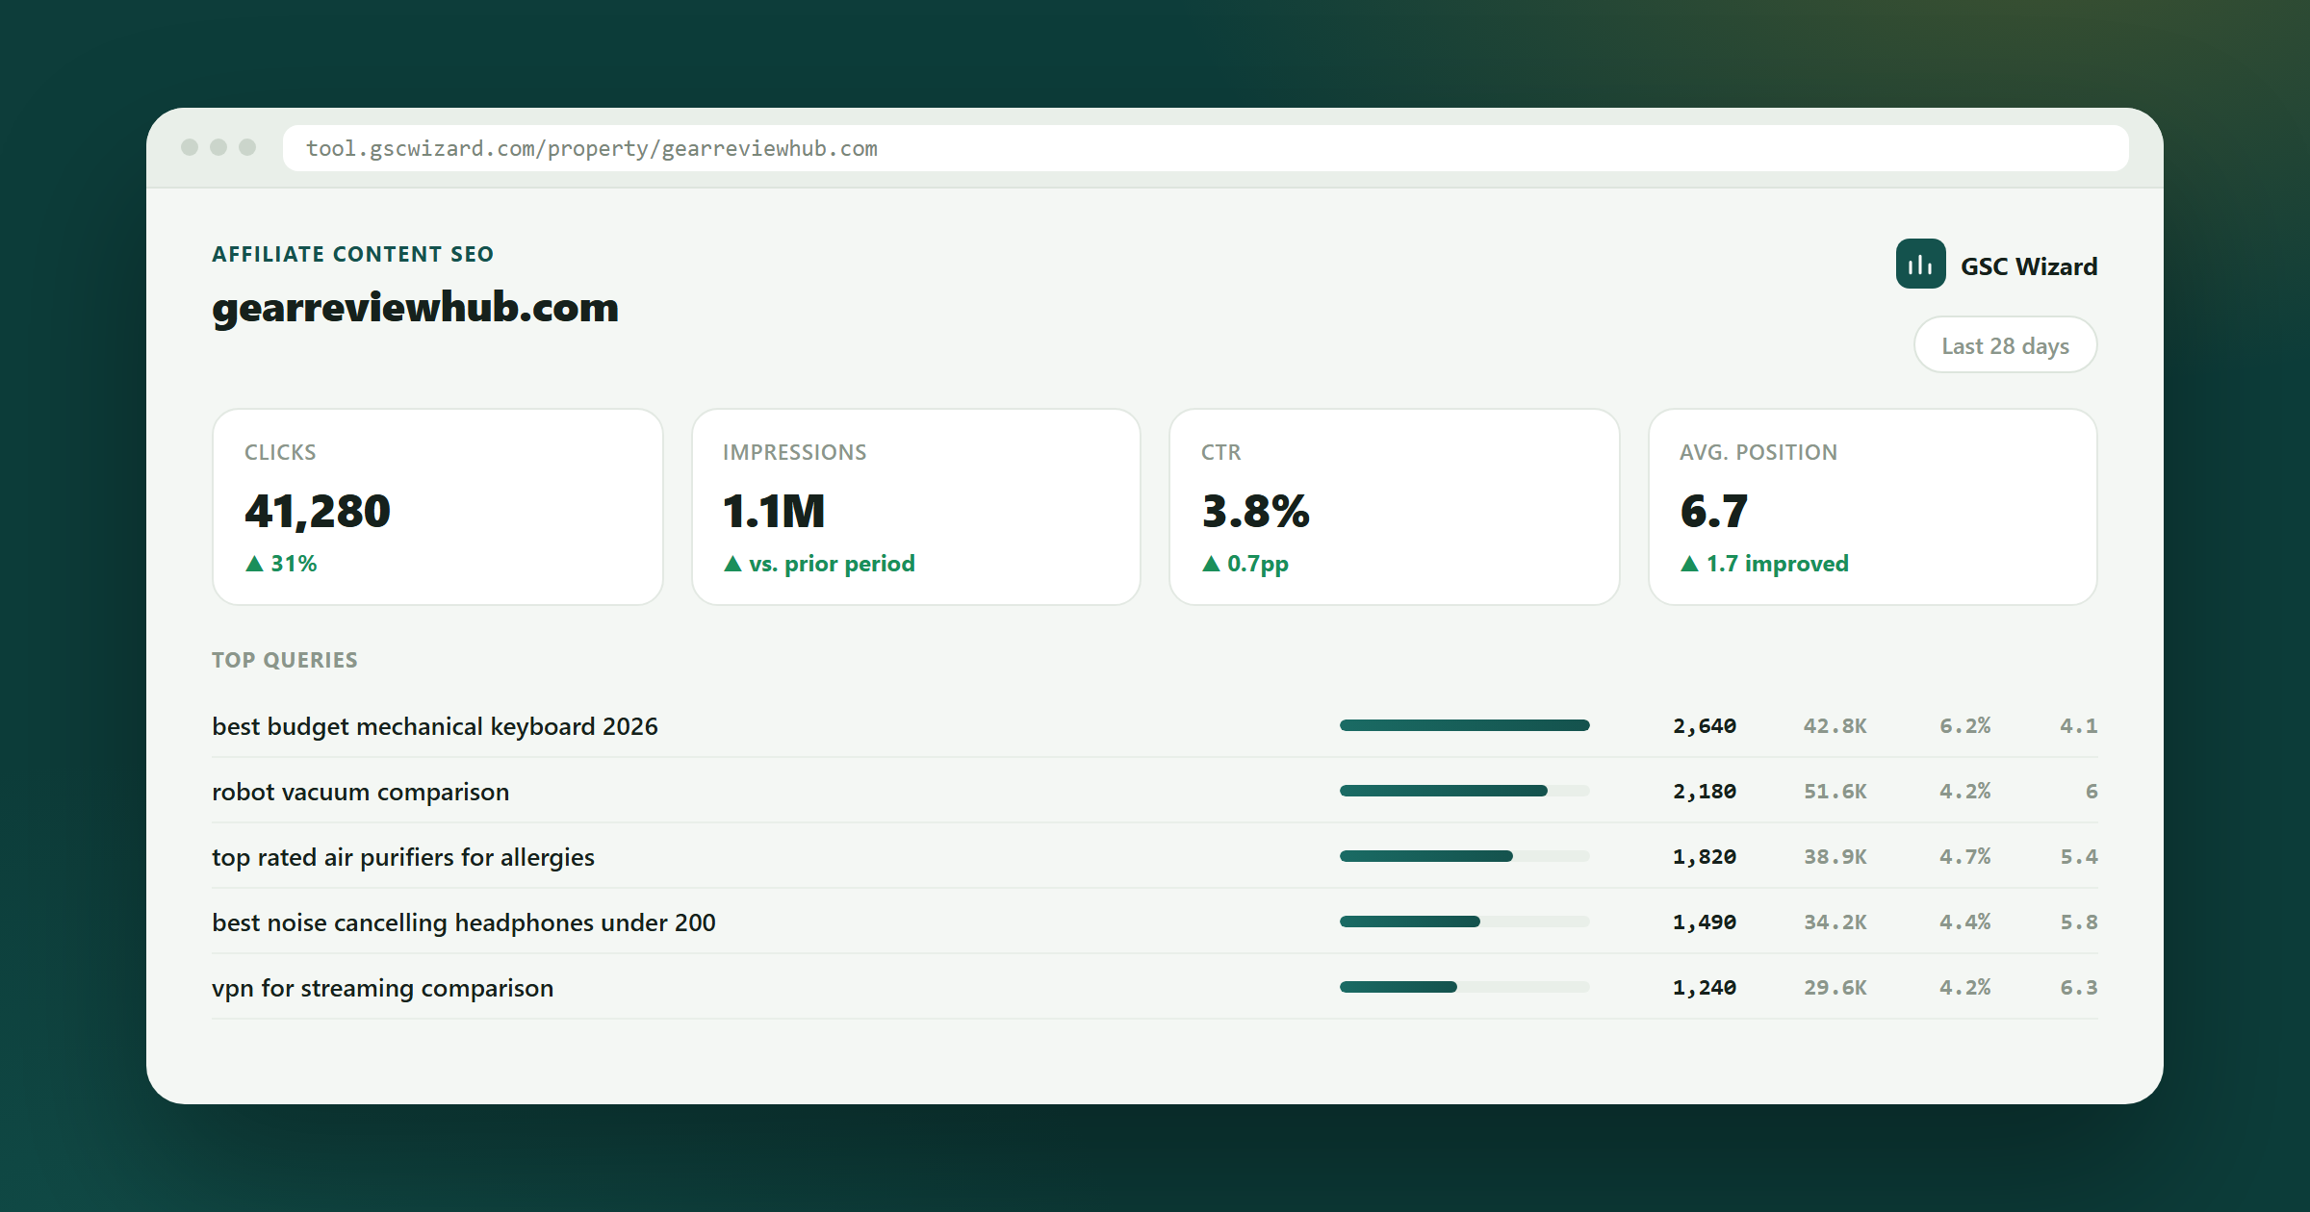
Task: Click the middle gray window control dot
Action: click(x=218, y=147)
